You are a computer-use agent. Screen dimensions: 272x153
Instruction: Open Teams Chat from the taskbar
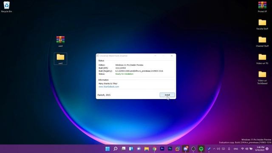point(139,149)
